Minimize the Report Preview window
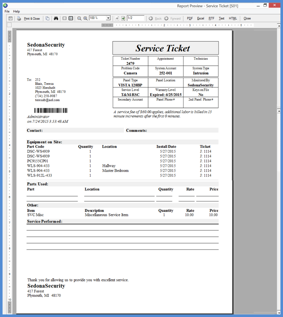 coord(258,6)
